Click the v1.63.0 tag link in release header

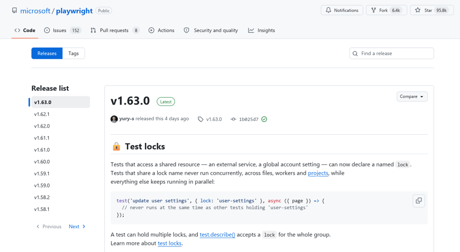pyautogui.click(x=214, y=119)
